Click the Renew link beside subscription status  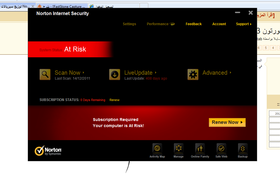(x=114, y=100)
